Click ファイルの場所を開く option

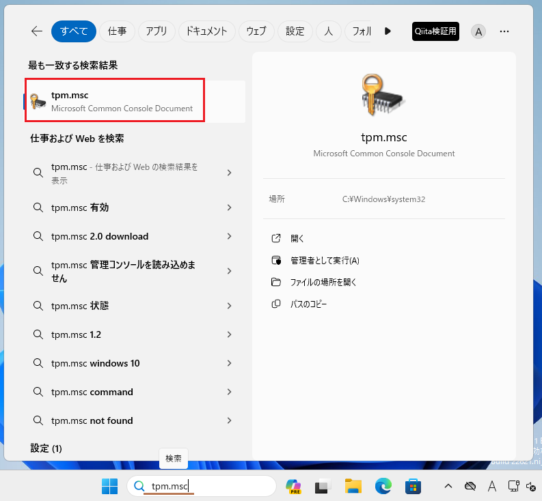click(x=323, y=282)
